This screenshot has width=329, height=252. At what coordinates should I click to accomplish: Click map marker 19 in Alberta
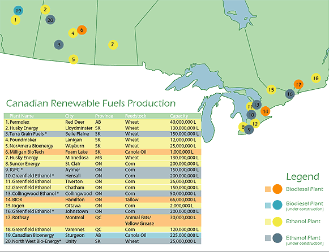[x=19, y=11]
